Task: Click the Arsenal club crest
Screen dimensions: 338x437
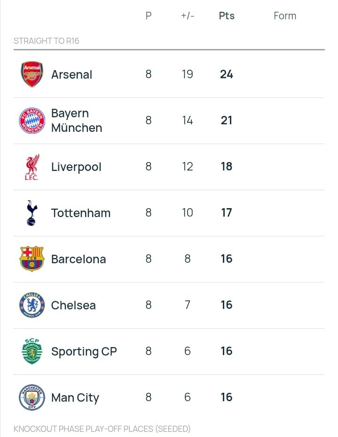Action: 32,74
